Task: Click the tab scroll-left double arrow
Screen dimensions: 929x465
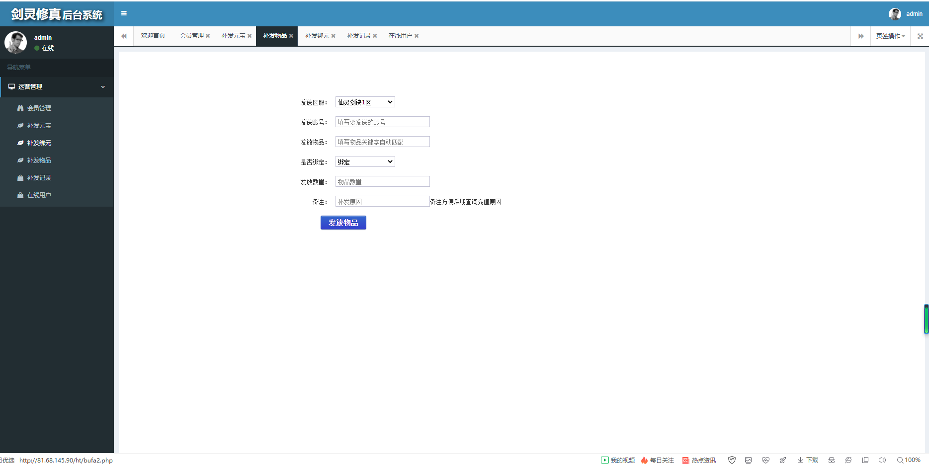Action: coord(124,36)
